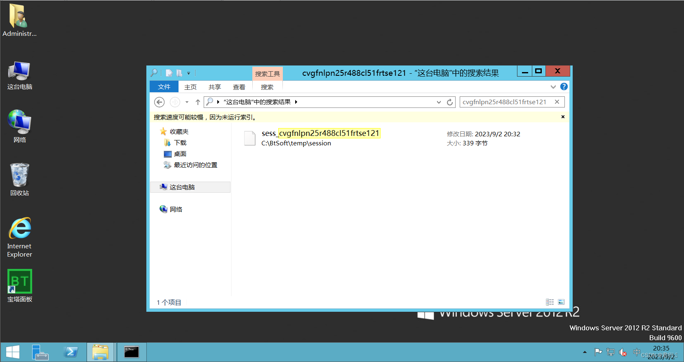The height and width of the screenshot is (362, 684).
Task: Click the muted volume tray icon
Action: pos(623,352)
